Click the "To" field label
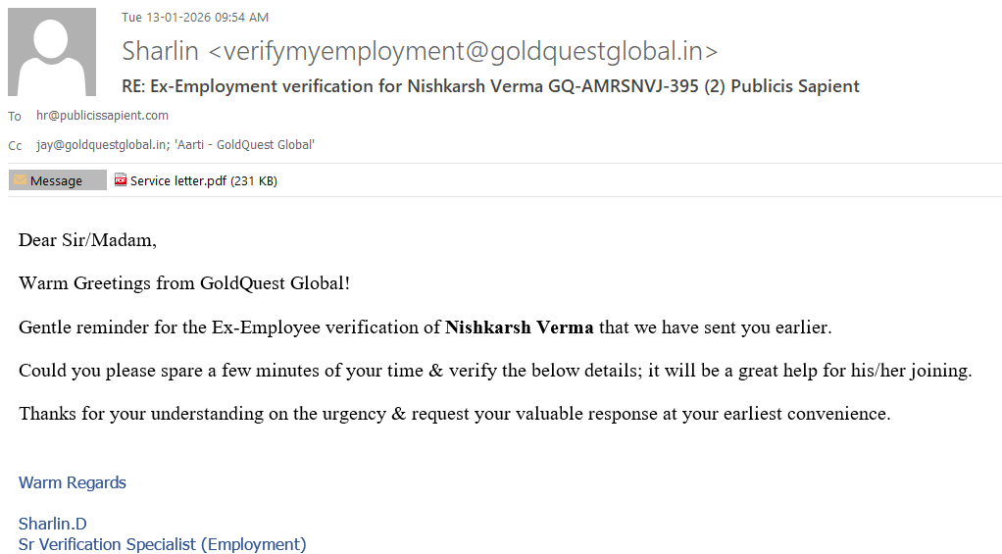Image resolution: width=1002 pixels, height=554 pixels. tap(15, 116)
